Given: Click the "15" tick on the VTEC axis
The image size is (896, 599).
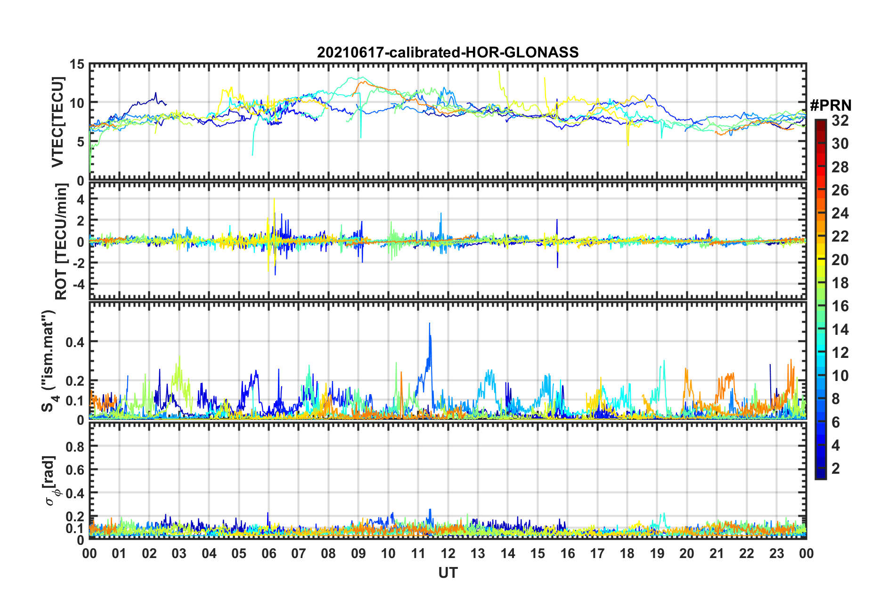Looking at the screenshot, I should pos(77,65).
